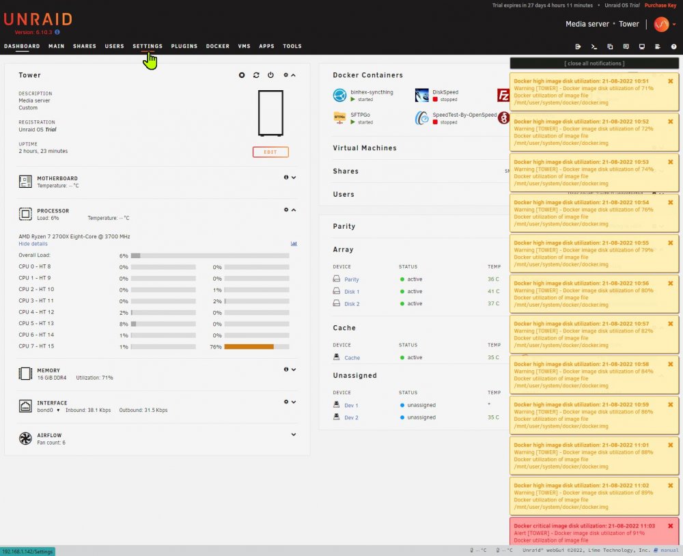Screen dimensions: 683x556
Task: Click the CPU chart icon near Hide details
Action: 294,244
